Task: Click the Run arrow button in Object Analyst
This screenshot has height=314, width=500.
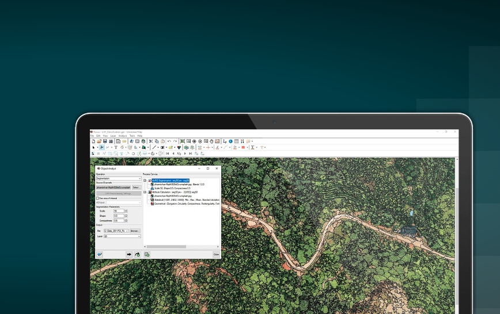Action: point(128,254)
